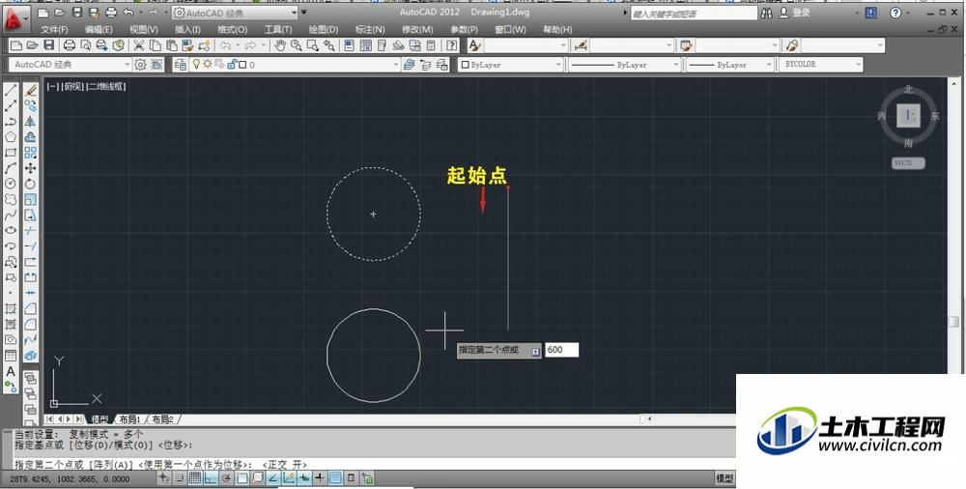Open the AutoCAD 经典 workspace dropdown in title bar
This screenshot has height=489, width=966.
coord(235,13)
